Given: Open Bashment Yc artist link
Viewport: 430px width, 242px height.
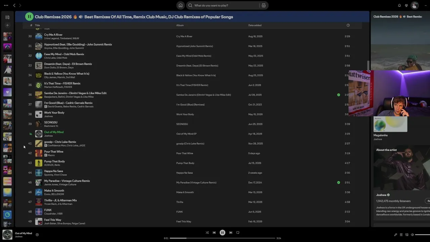Looking at the screenshot, I should [51, 126].
